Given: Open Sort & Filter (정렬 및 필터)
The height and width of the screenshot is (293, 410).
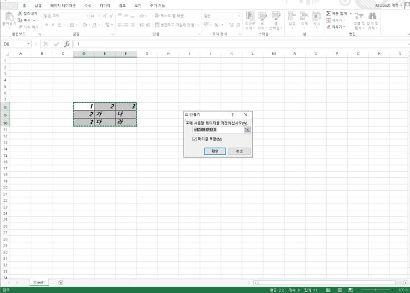Looking at the screenshot, I should (359, 21).
